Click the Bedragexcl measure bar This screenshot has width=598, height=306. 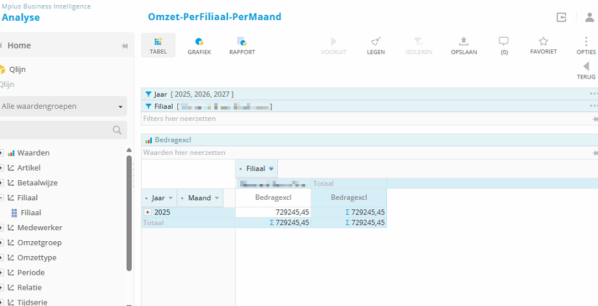tap(369, 139)
